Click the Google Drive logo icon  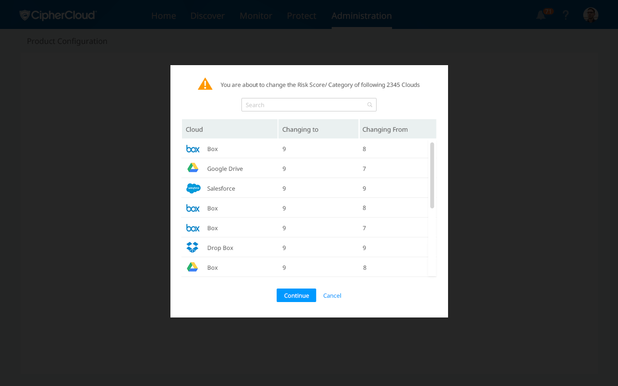(193, 168)
